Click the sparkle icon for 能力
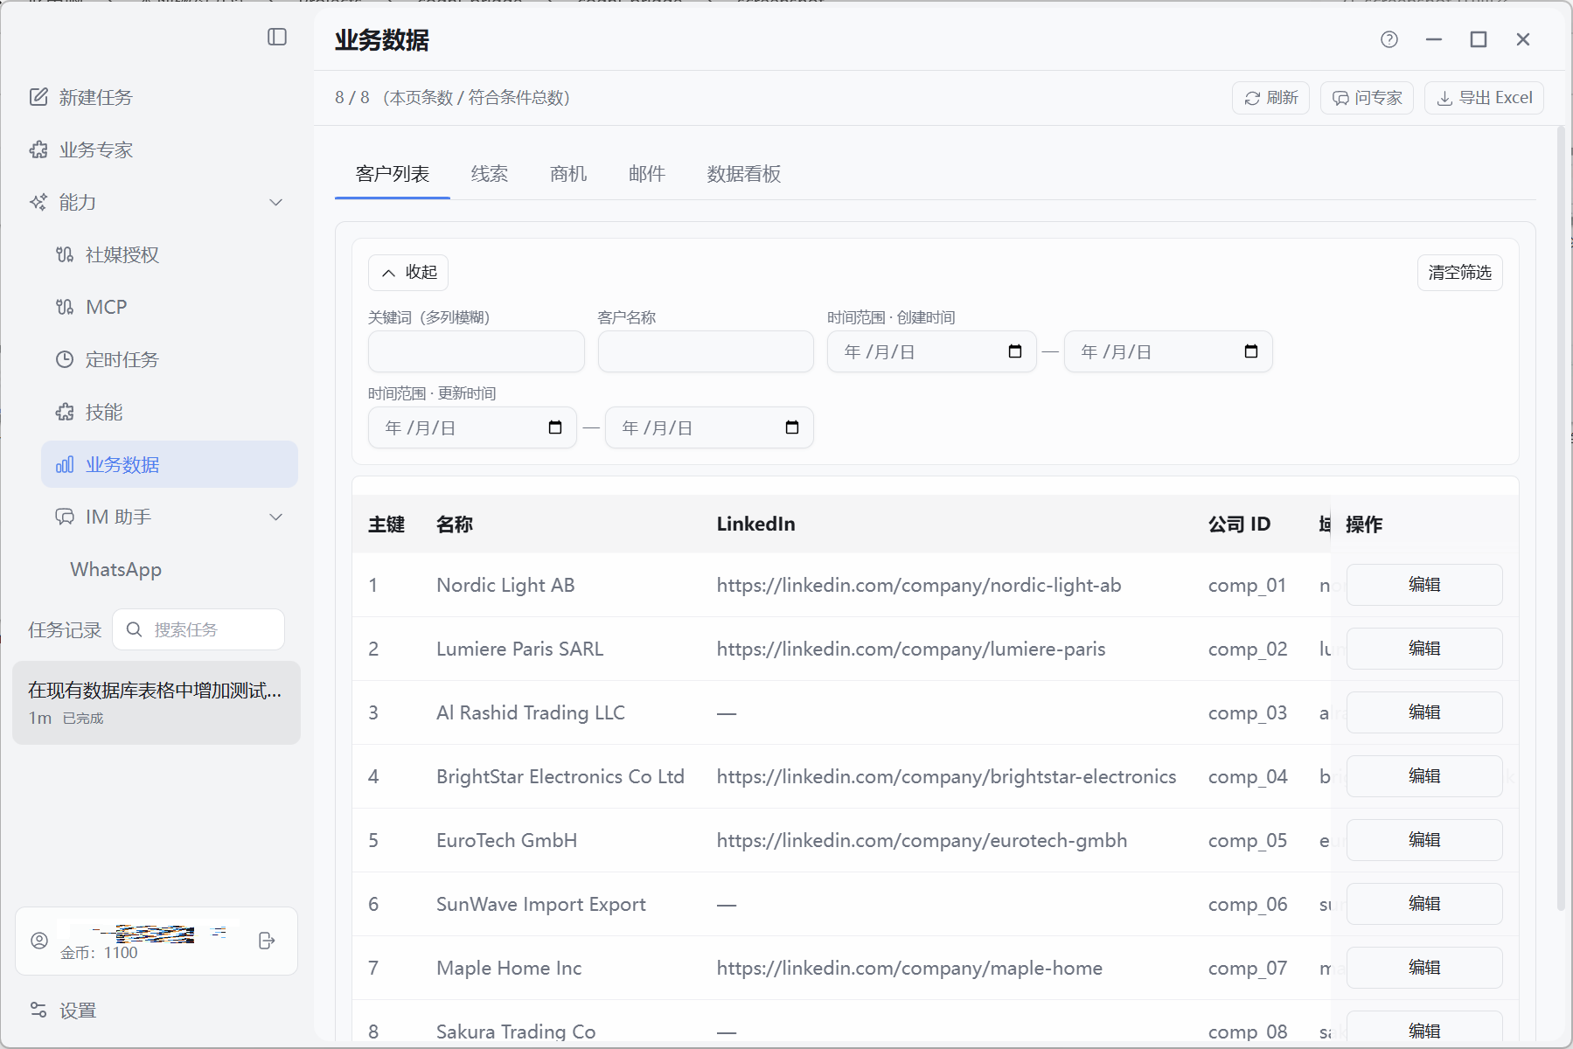Screen dimensions: 1573x1049 pos(38,202)
